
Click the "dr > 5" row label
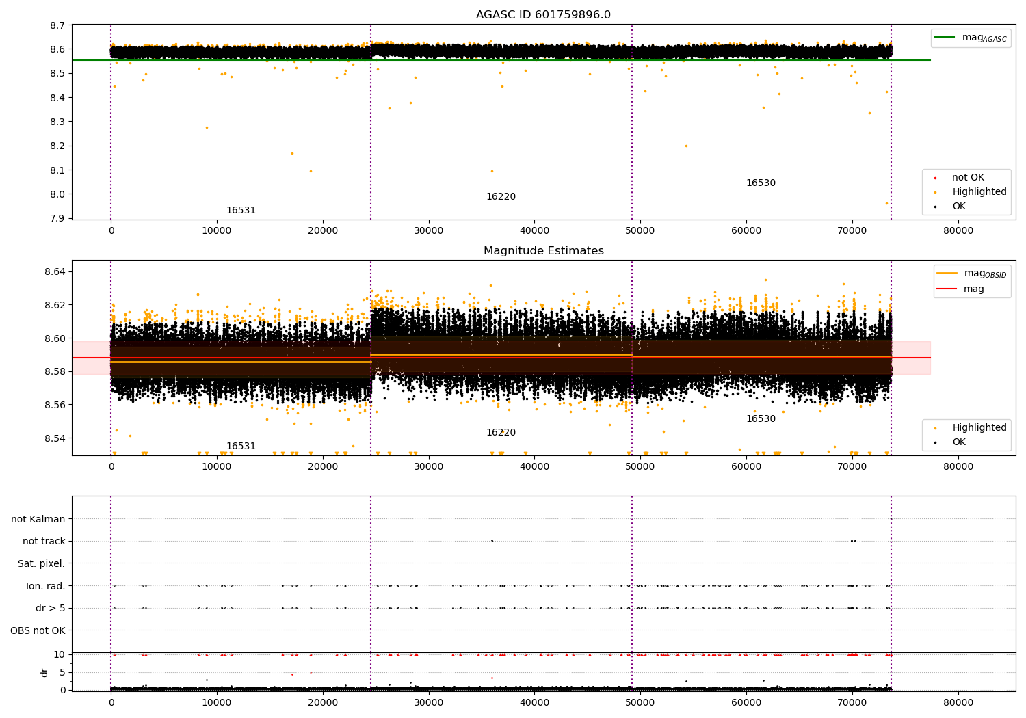pos(51,609)
